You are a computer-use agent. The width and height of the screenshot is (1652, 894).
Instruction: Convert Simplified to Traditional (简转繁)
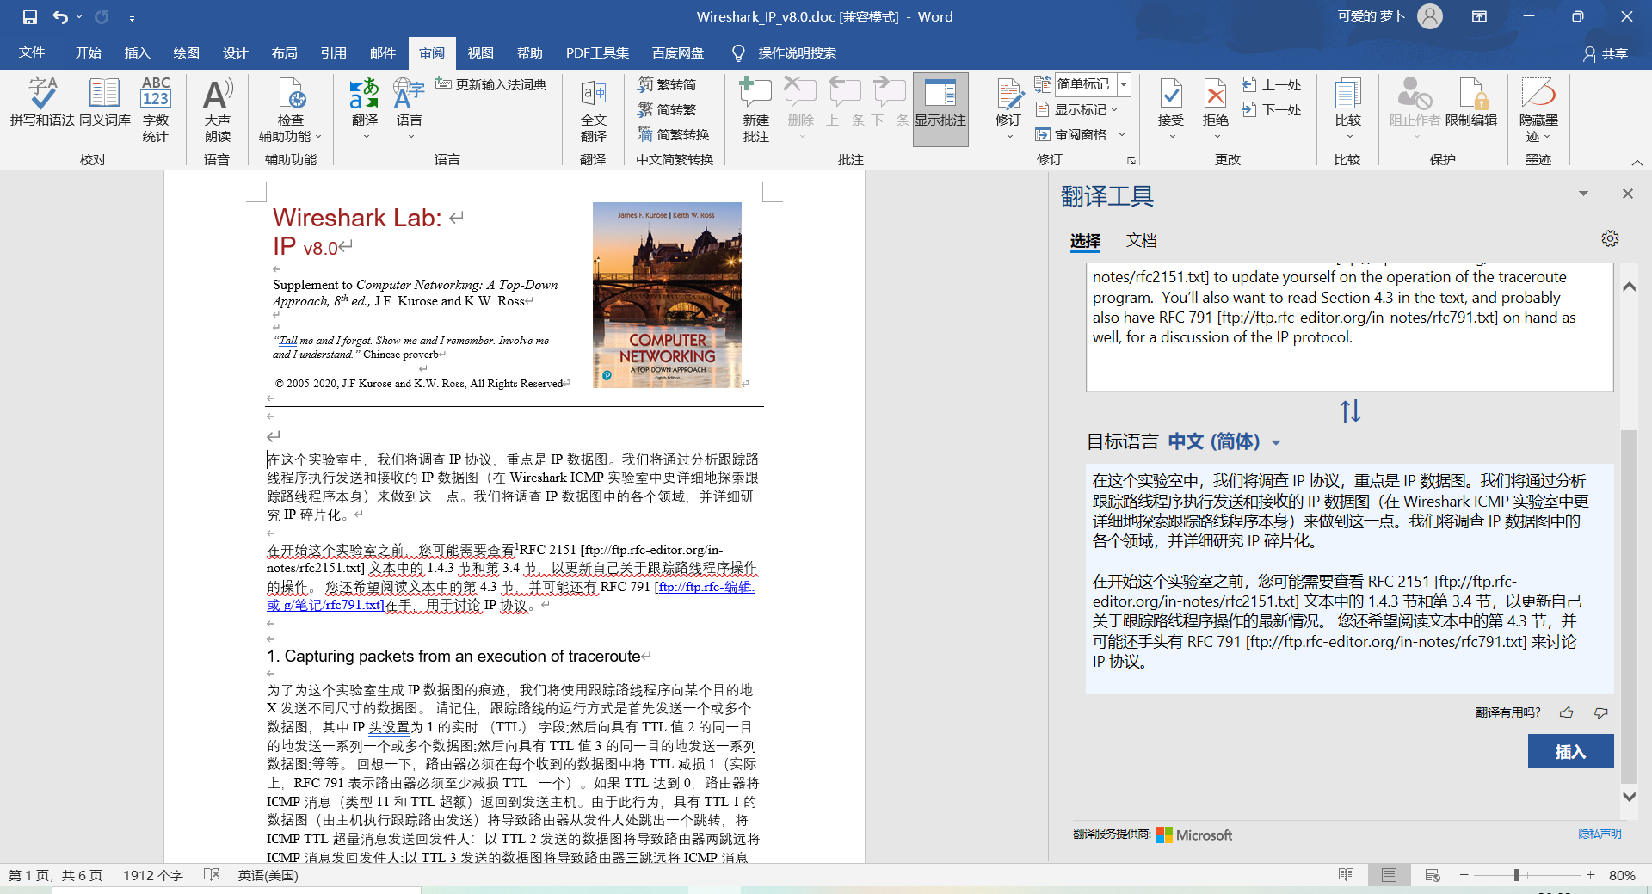coord(668,109)
